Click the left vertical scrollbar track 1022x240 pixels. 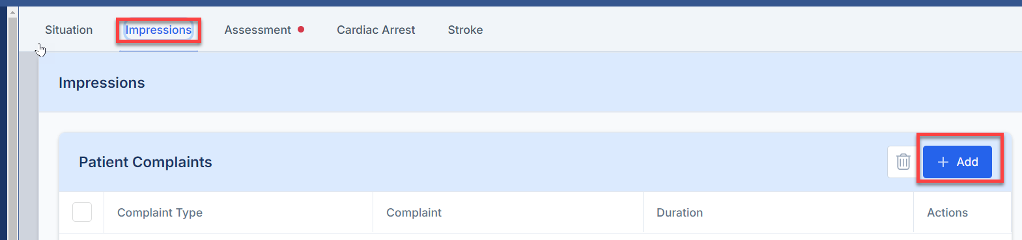click(12, 129)
